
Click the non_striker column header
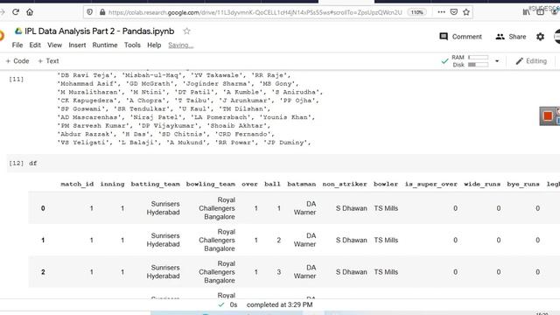(x=345, y=184)
